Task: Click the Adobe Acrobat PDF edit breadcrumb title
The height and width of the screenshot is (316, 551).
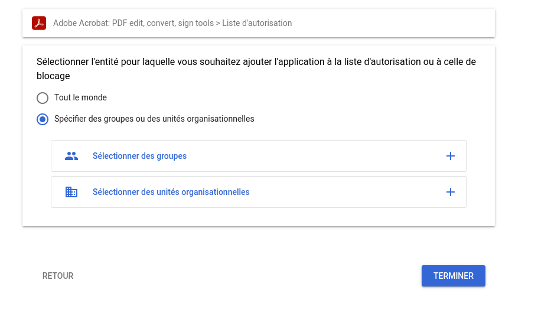Action: [x=133, y=23]
